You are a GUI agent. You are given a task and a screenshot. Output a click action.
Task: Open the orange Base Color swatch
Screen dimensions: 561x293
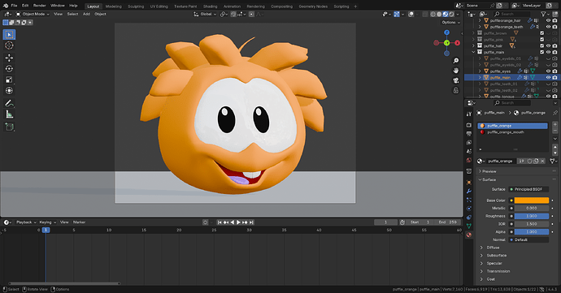point(531,200)
